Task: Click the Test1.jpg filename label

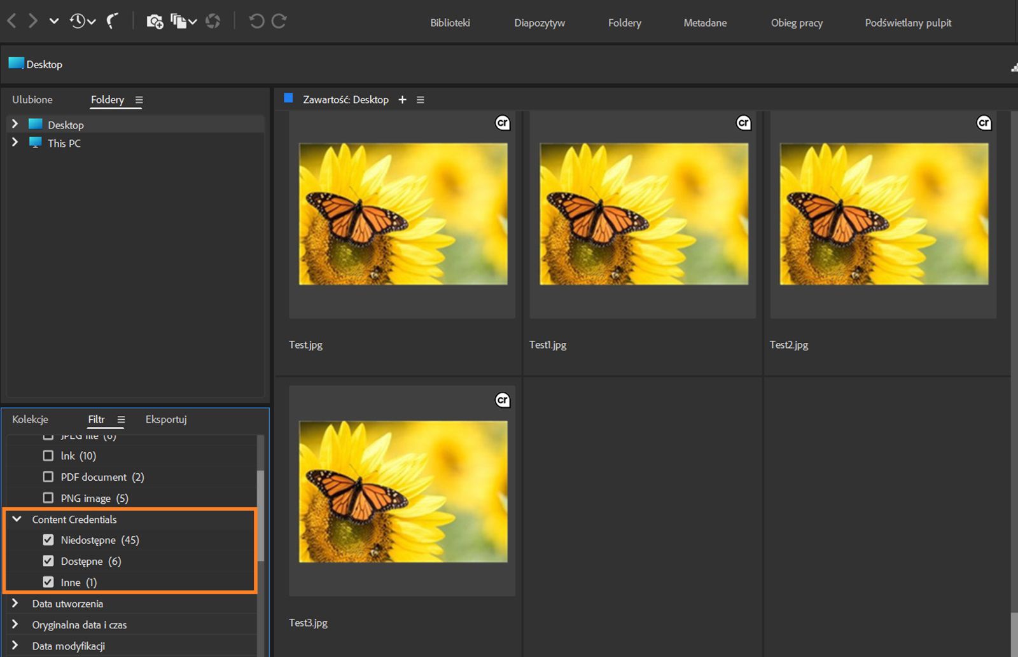Action: [548, 345]
